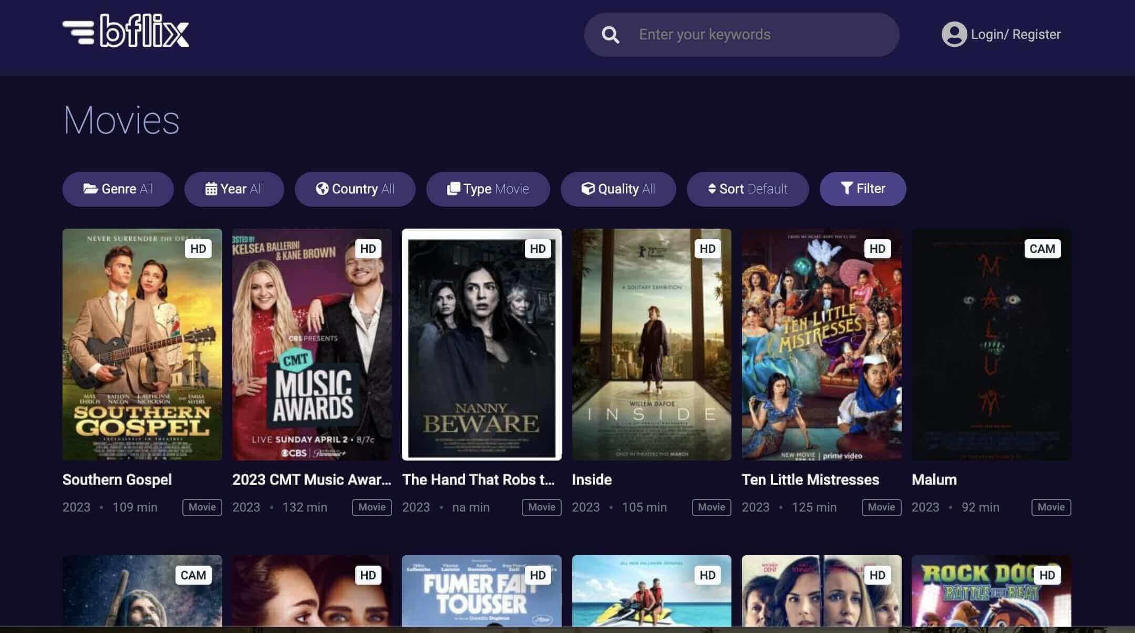Click the sort arrows icon in the Sort filter
This screenshot has height=633, width=1135.
tap(712, 189)
